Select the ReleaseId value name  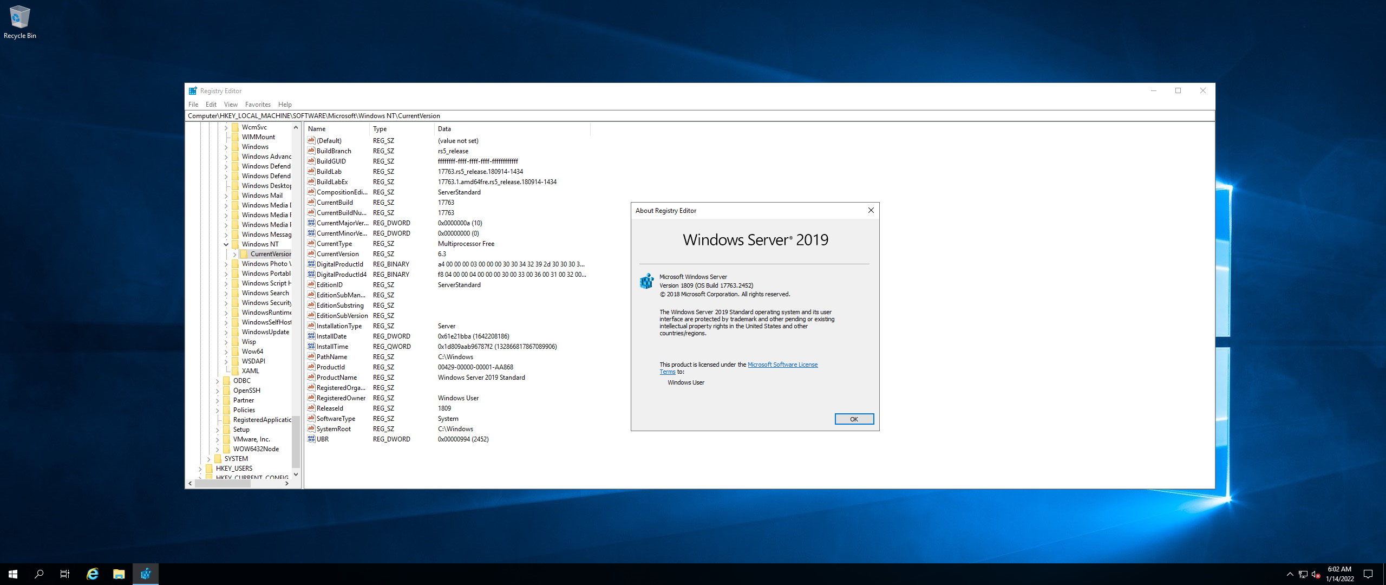330,408
